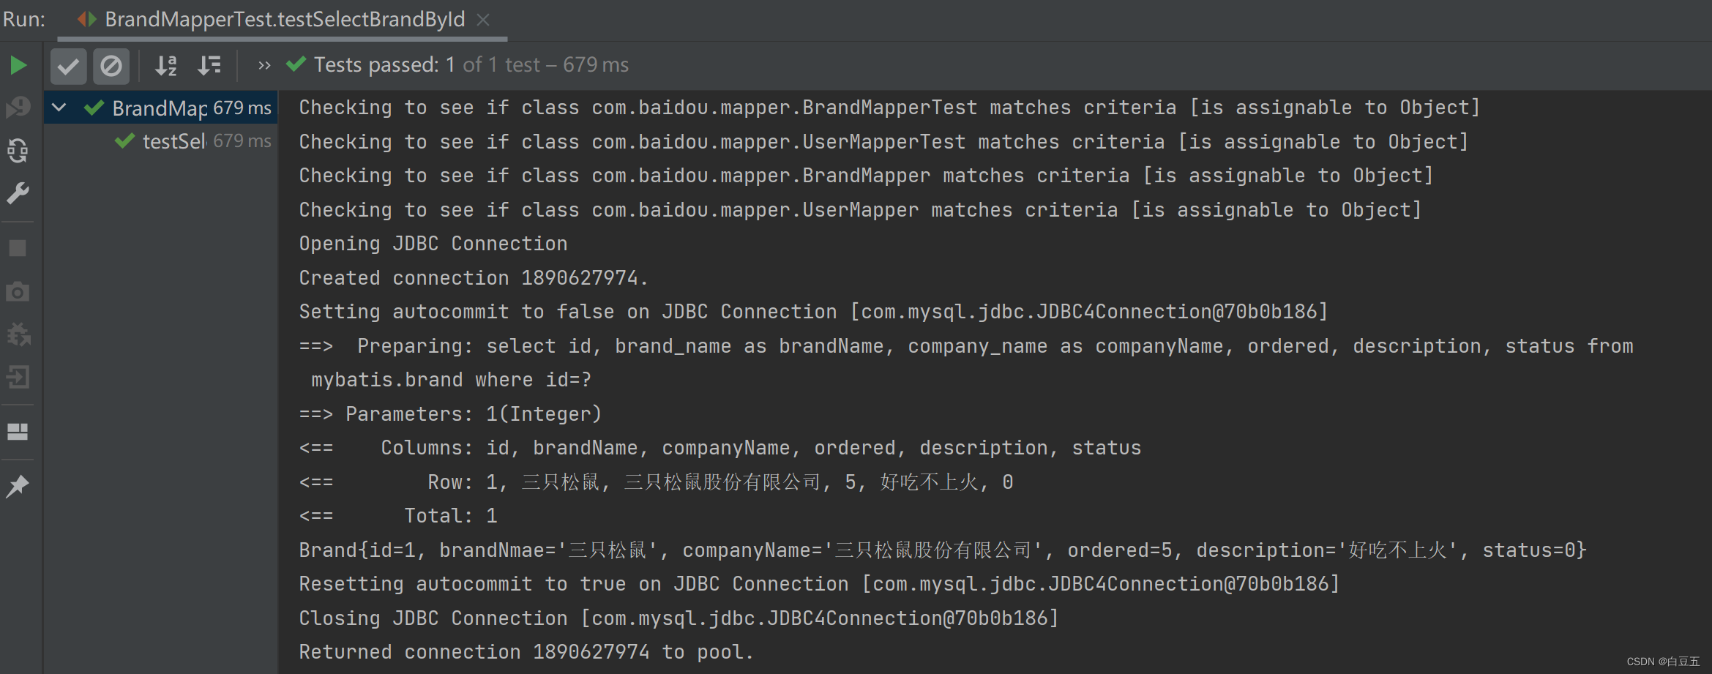Click the exit arrow icon in sidebar
The width and height of the screenshot is (1712, 674).
click(x=18, y=378)
